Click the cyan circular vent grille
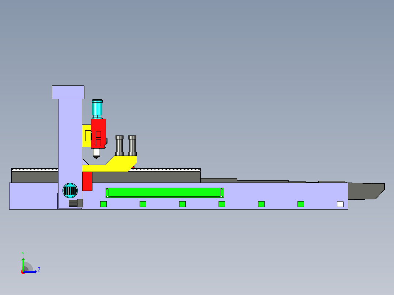The height and width of the screenshot is (295, 394). click(70, 191)
